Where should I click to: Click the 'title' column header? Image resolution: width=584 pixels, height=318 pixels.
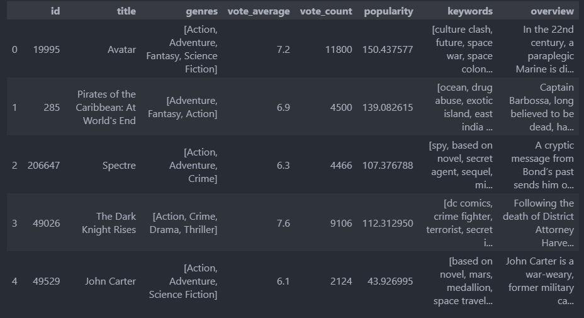click(126, 11)
